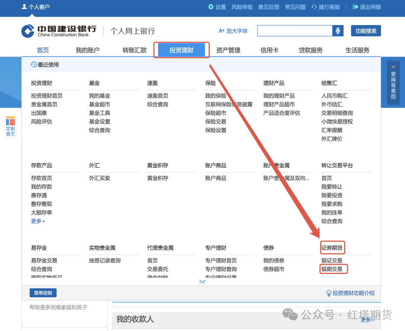
Task: Click 更多 next to 我的收款人
Action: click(367, 320)
